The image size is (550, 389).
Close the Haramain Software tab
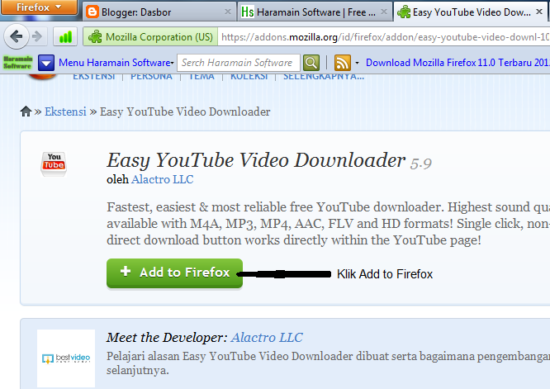384,12
